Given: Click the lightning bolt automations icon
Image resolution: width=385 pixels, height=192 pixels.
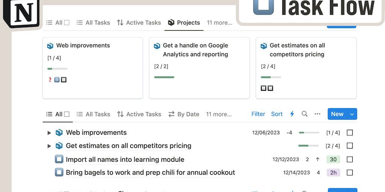Looking at the screenshot, I should [x=292, y=114].
